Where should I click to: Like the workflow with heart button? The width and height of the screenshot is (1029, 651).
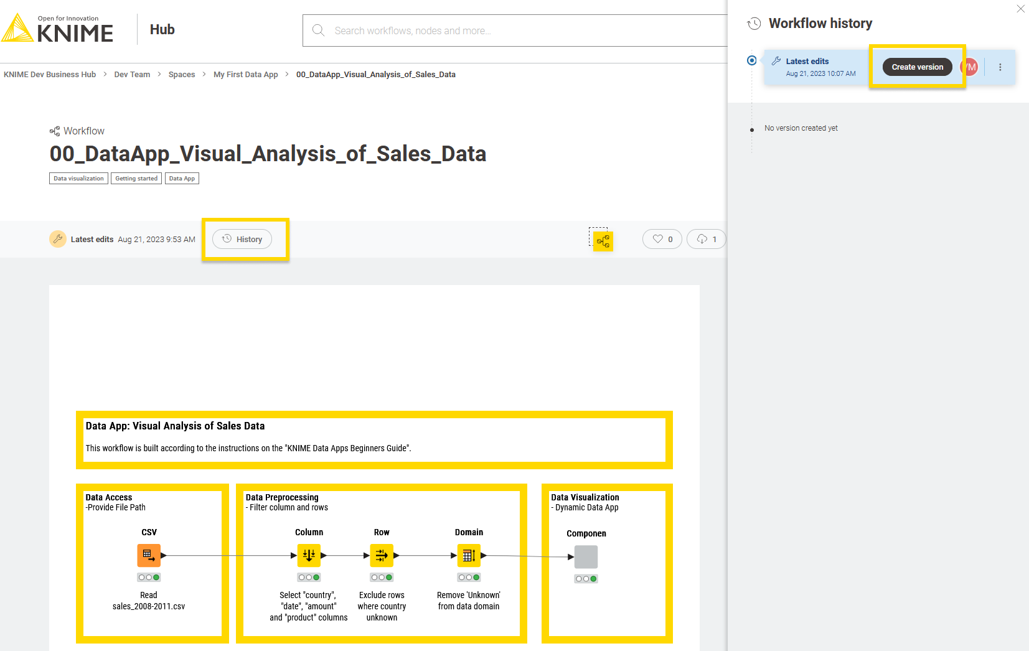coord(662,239)
